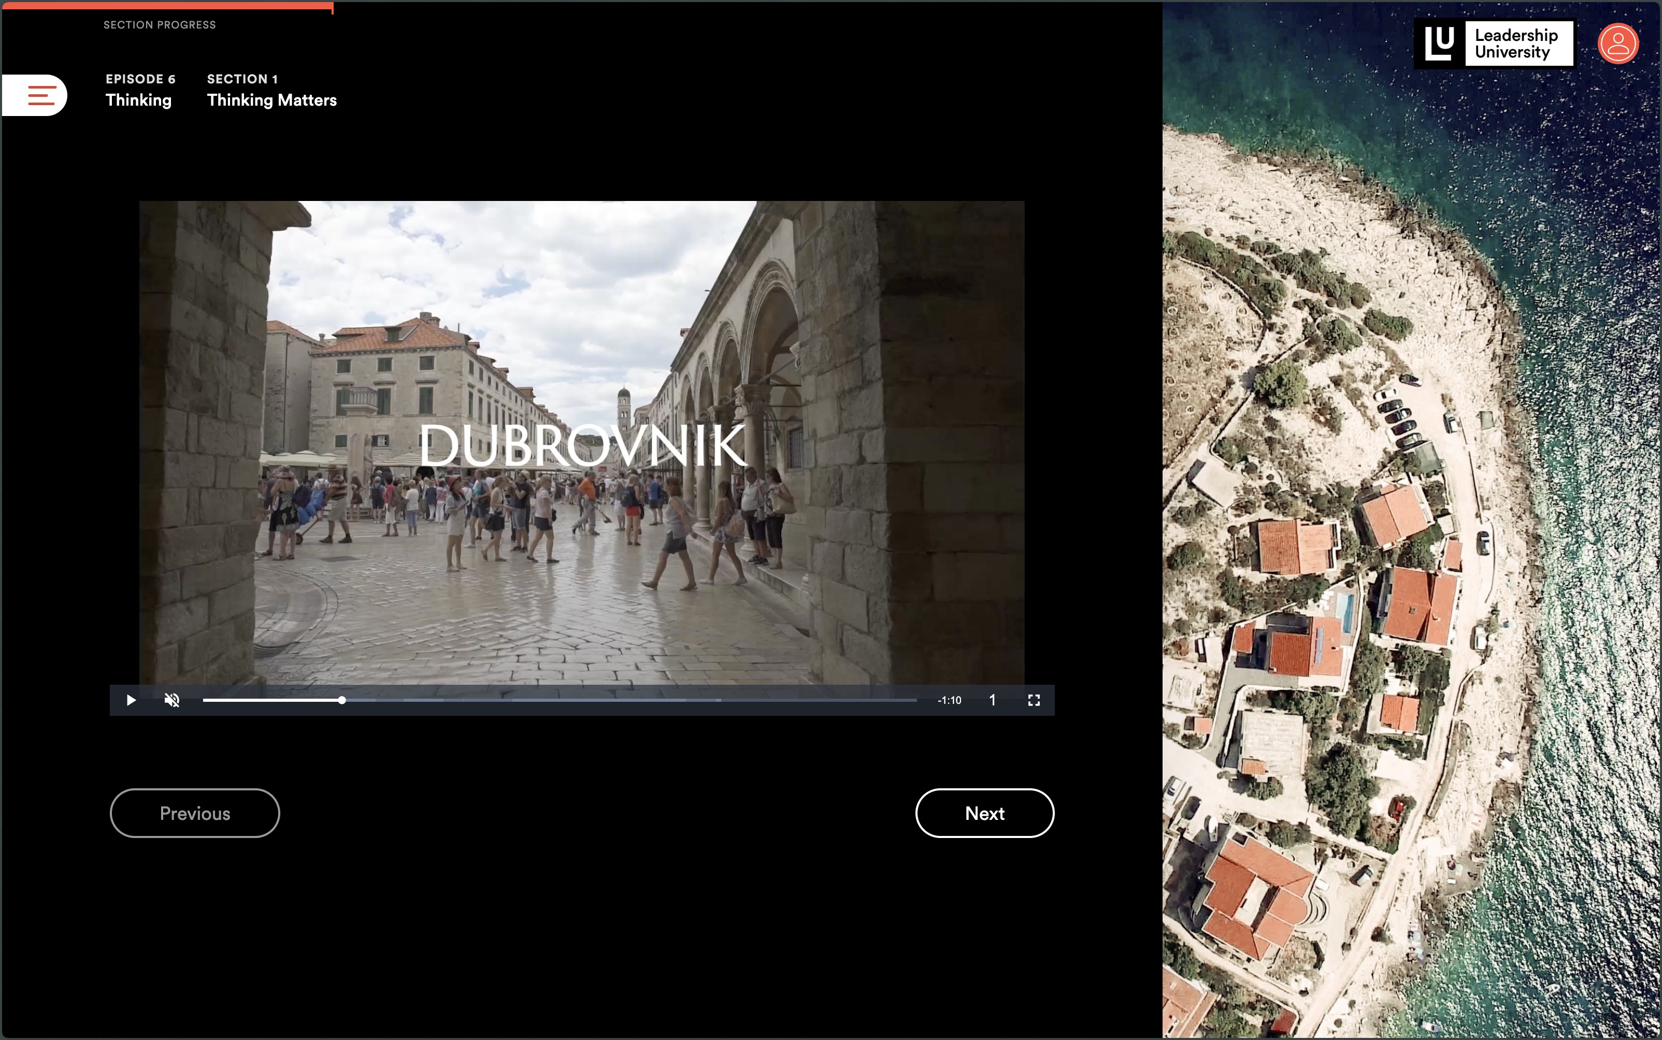1662x1040 pixels.
Task: Click the Episode 6 Thinking heading
Action: (140, 90)
